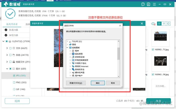Select 所有控制面板项 in folder tree
The width and height of the screenshot is (176, 109).
[81, 60]
